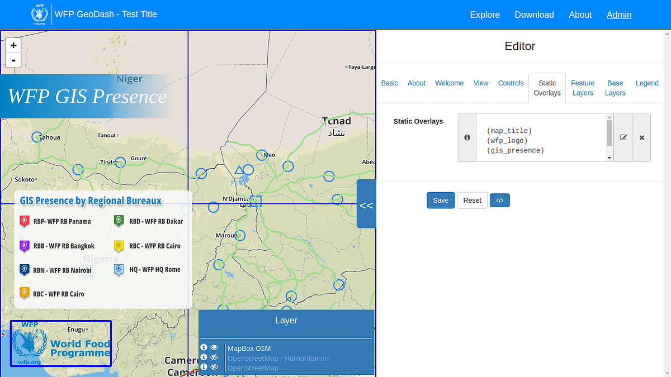Select the MapBox OSM layer name
Screen dimensions: 671x377
(x=249, y=349)
